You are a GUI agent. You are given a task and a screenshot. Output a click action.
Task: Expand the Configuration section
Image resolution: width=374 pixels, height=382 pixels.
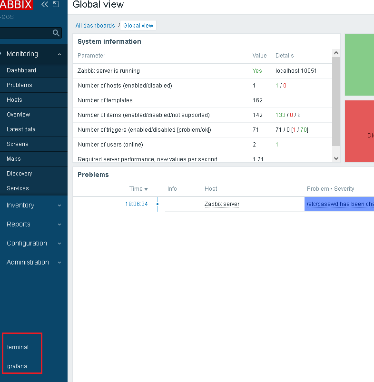pyautogui.click(x=34, y=243)
